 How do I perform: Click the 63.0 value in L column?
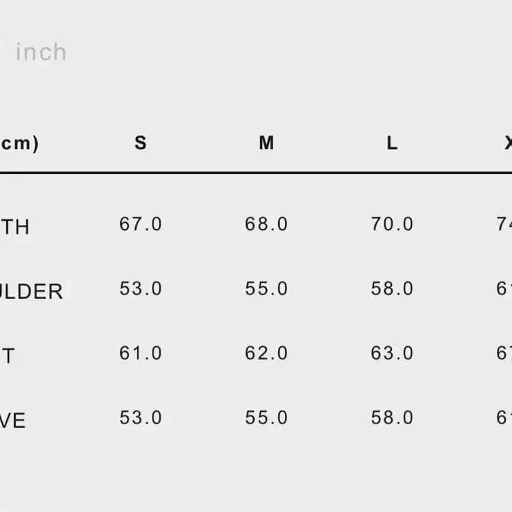pyautogui.click(x=392, y=353)
